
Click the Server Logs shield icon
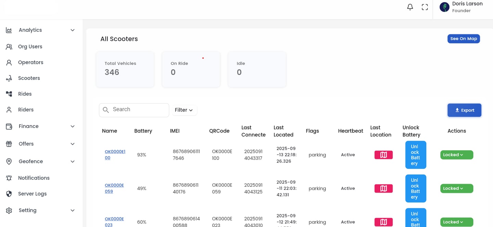pos(9,194)
